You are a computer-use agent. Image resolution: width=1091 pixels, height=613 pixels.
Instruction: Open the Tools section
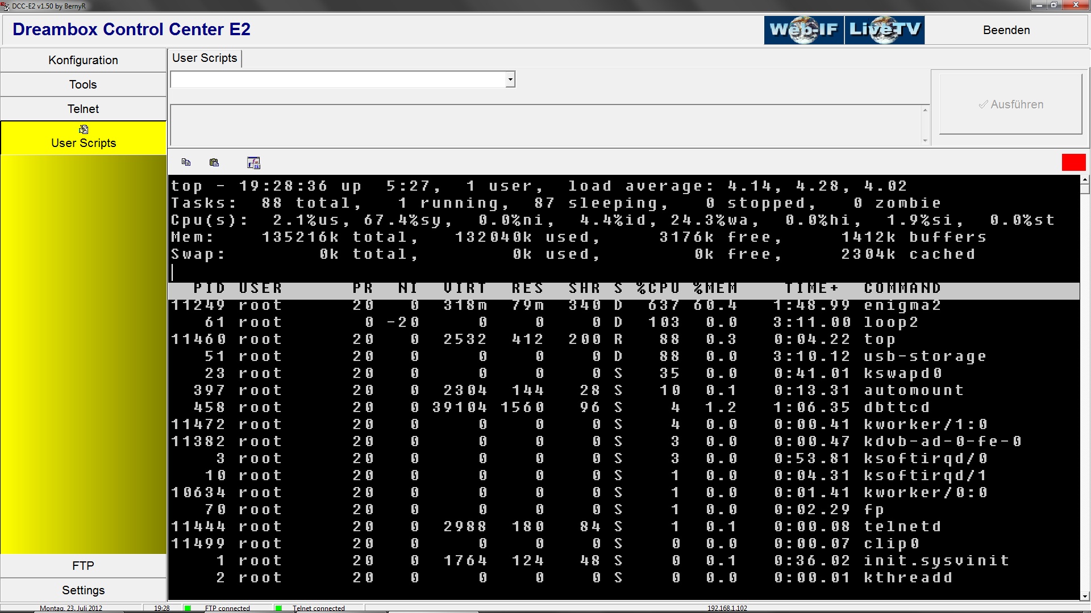click(83, 85)
